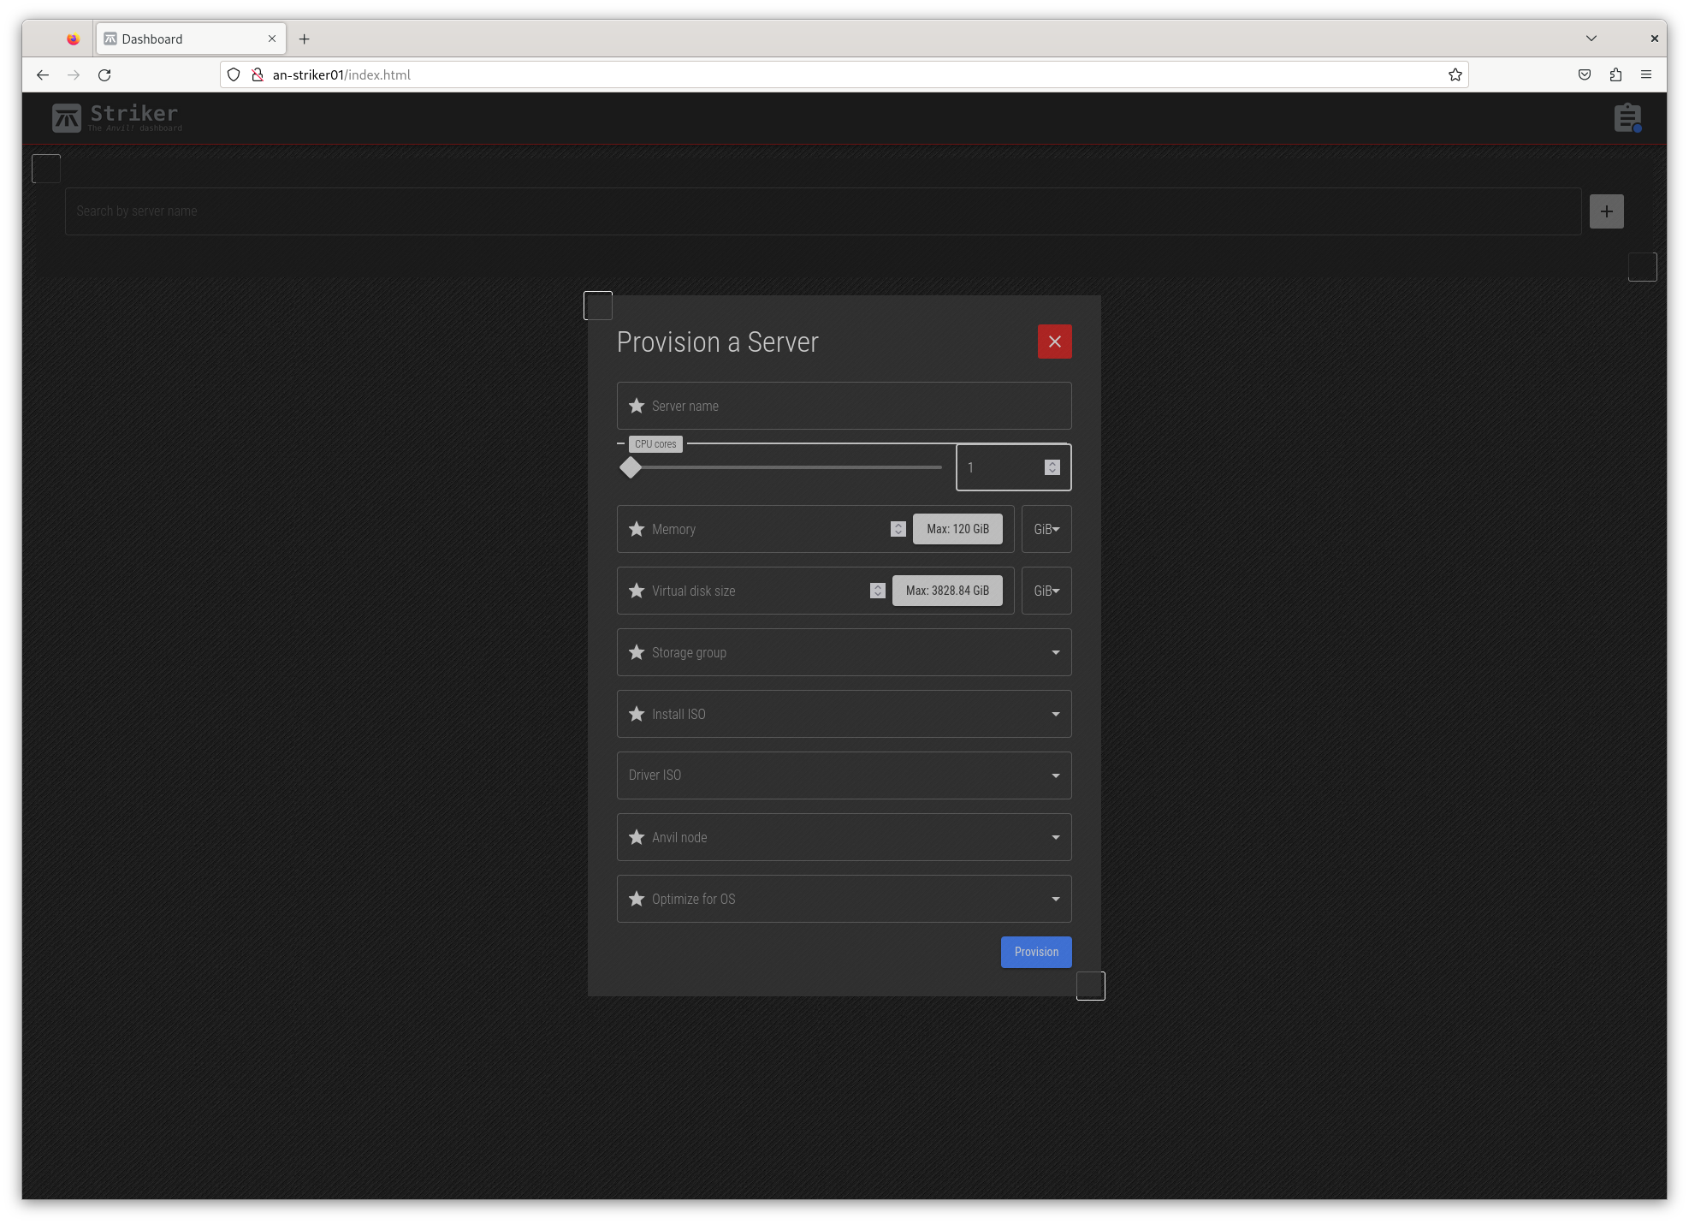This screenshot has width=1689, height=1224.
Task: Click the plus icon to provision a server
Action: click(x=1607, y=211)
